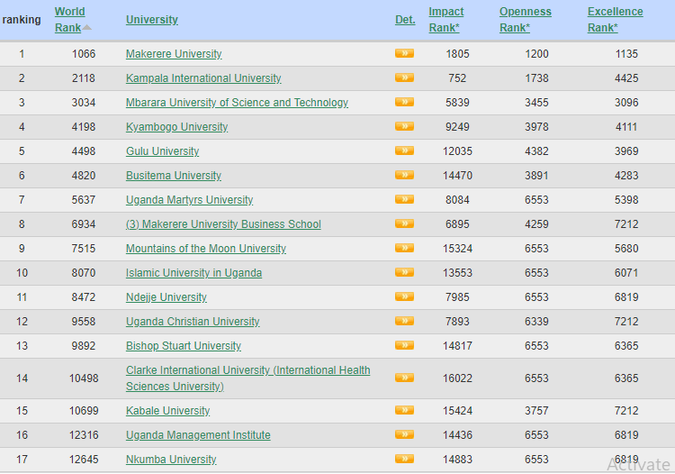Screen dimensions: 675x474
Task: Open Kabale University link
Action: pos(168,411)
